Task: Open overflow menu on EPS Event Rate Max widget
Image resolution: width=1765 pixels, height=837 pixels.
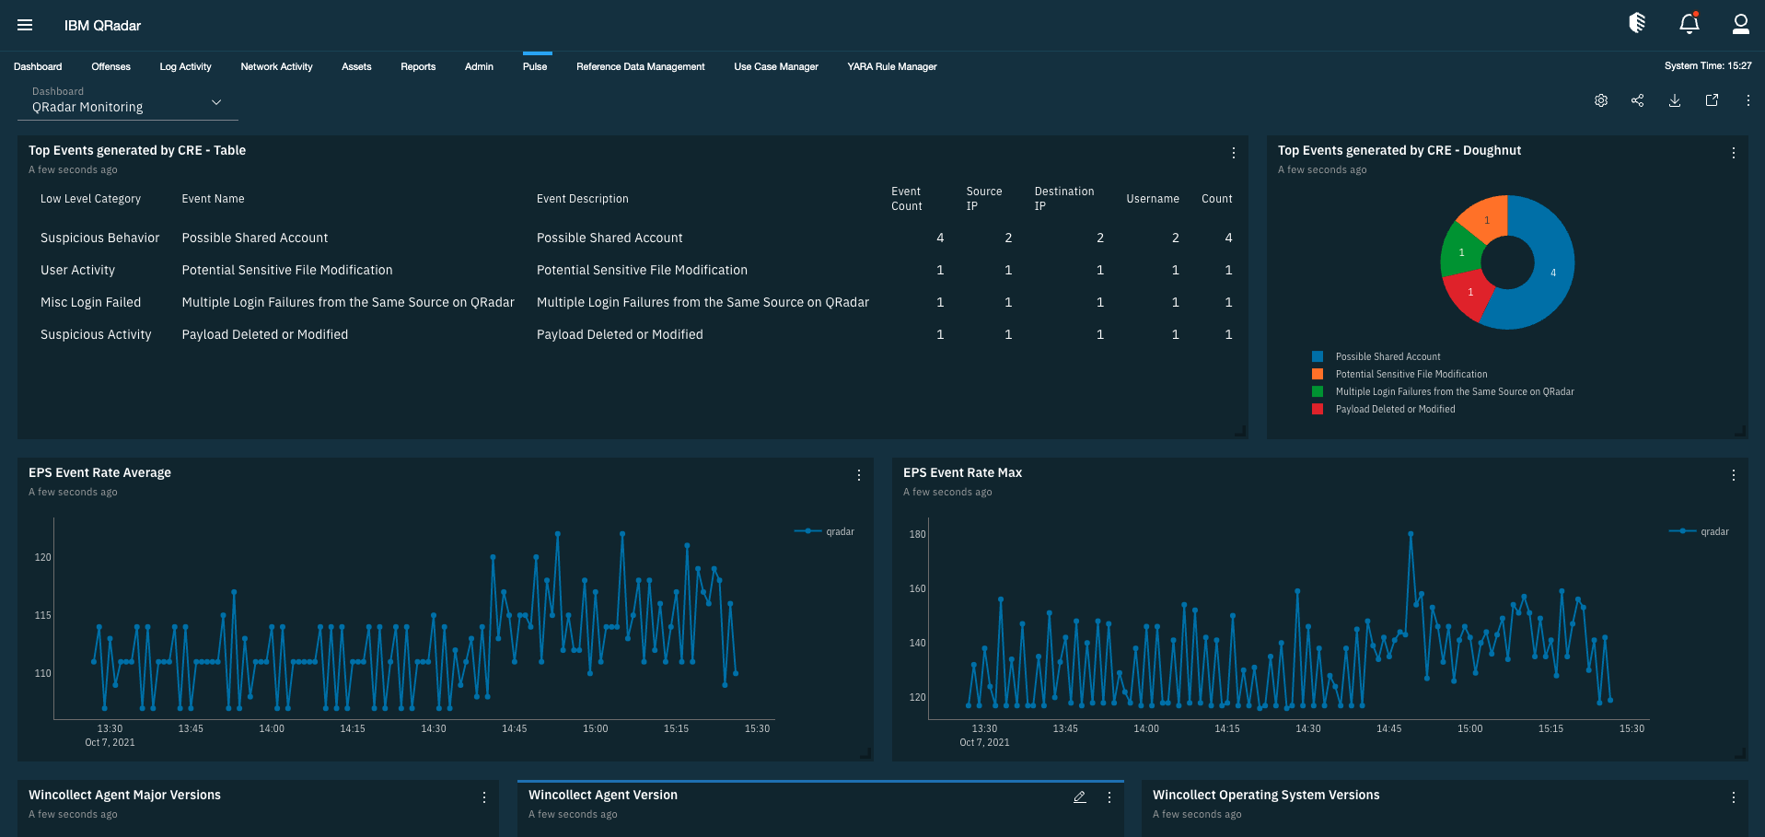Action: click(x=1733, y=475)
